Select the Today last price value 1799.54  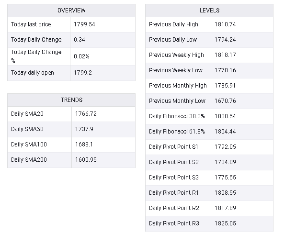coord(84,24)
